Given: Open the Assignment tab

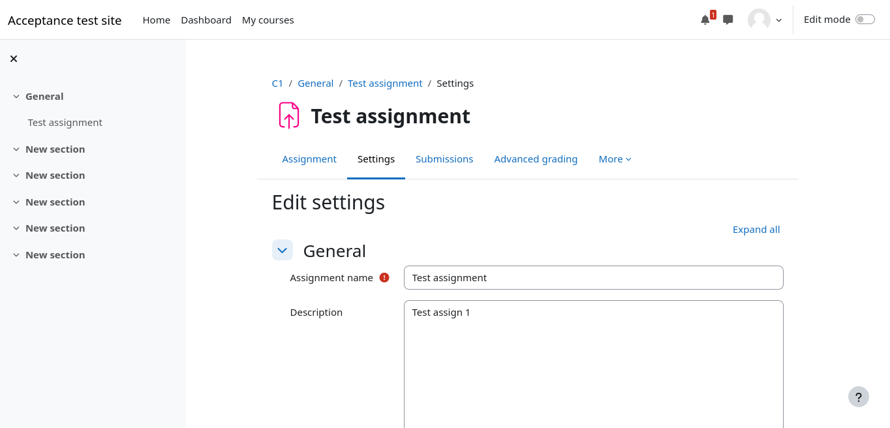Looking at the screenshot, I should click(309, 159).
